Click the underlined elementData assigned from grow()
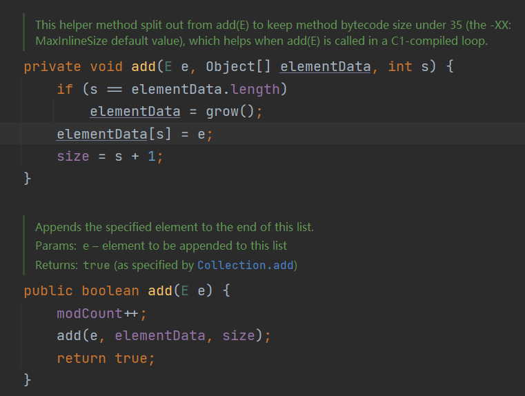The image size is (525, 396). (135, 112)
